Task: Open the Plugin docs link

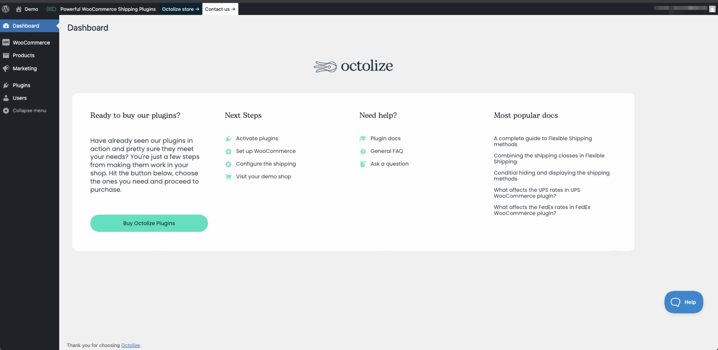Action: pyautogui.click(x=385, y=138)
